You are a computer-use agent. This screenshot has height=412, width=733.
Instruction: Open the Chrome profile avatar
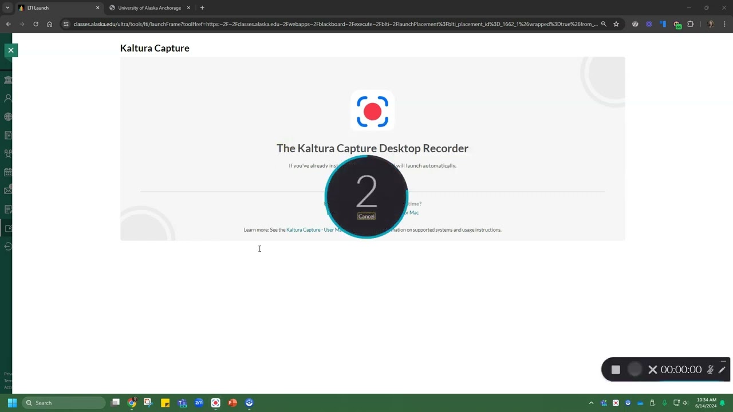[x=711, y=24]
